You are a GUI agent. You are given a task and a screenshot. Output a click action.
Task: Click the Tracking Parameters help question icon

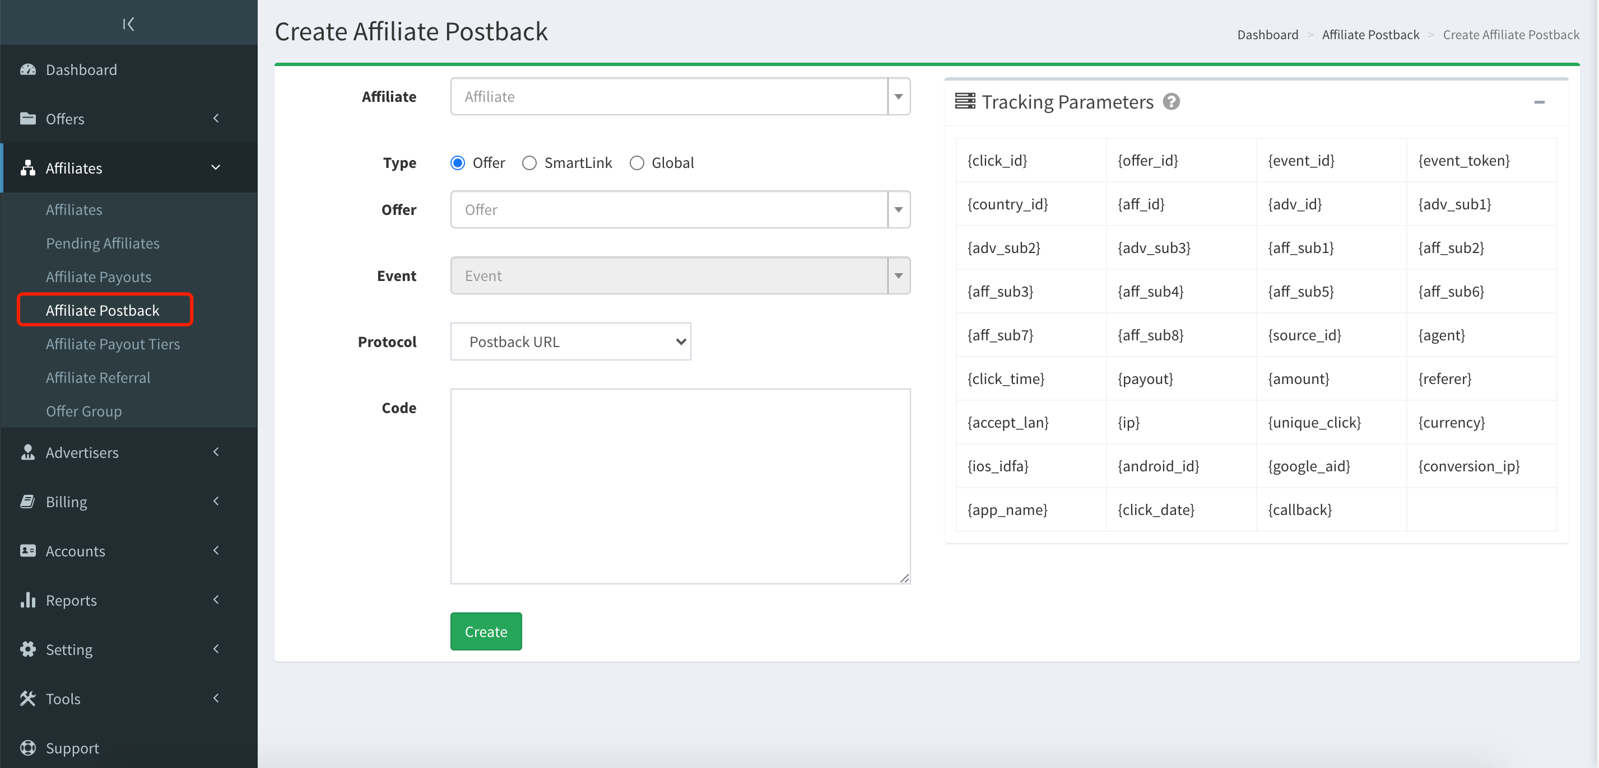point(1172,101)
